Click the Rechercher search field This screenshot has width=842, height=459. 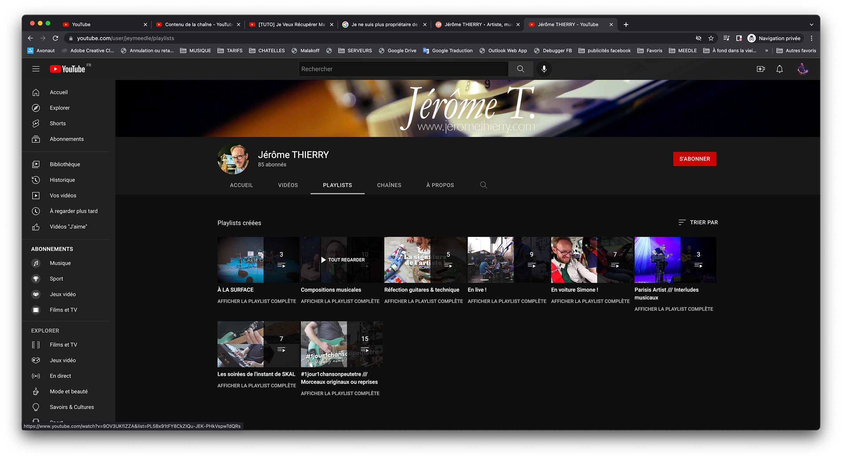coord(403,69)
